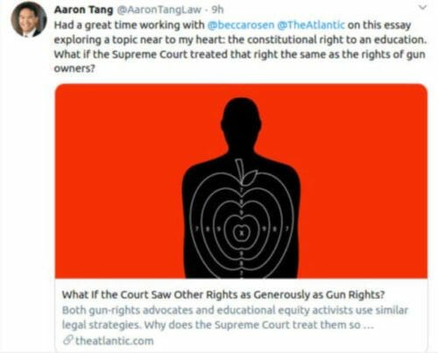Click the tweet's opening 'Had a great time working with'
The image size is (438, 353).
tap(130, 25)
